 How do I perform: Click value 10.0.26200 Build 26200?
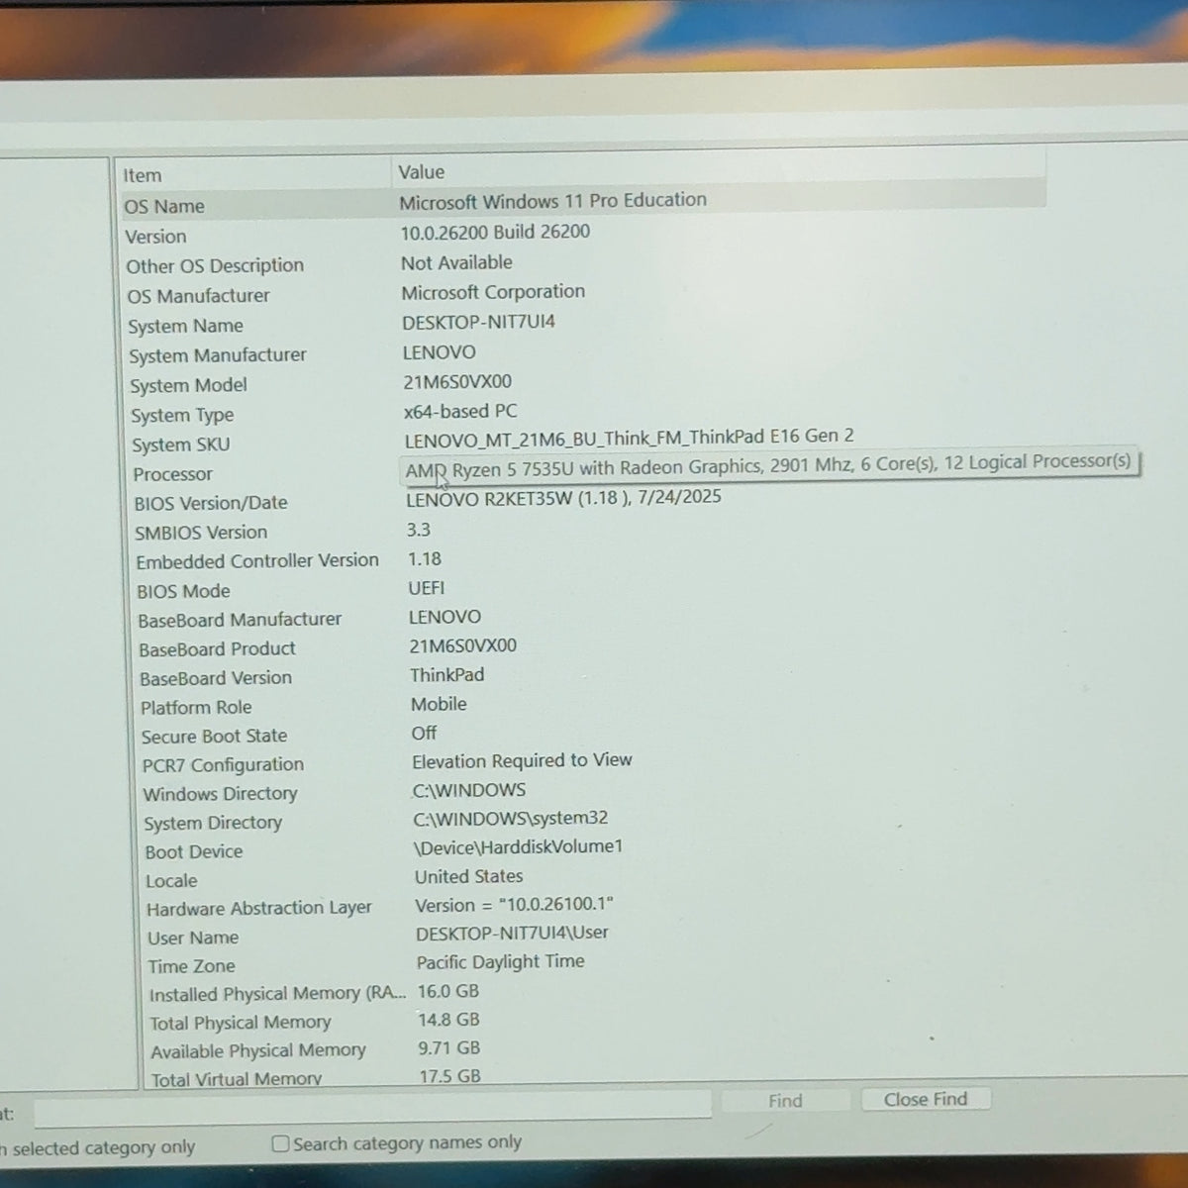(495, 232)
